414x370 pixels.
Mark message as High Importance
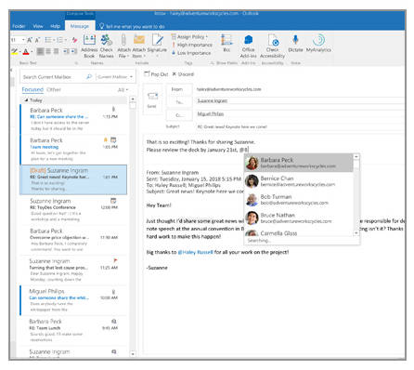click(x=192, y=45)
